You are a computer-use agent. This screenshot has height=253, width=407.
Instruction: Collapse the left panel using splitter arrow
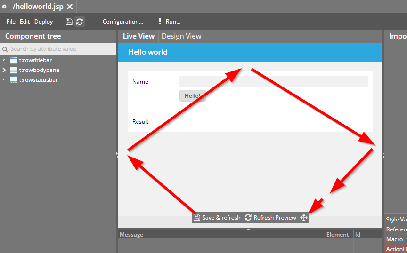(x=117, y=155)
